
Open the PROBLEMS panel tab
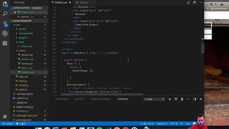[61, 99]
